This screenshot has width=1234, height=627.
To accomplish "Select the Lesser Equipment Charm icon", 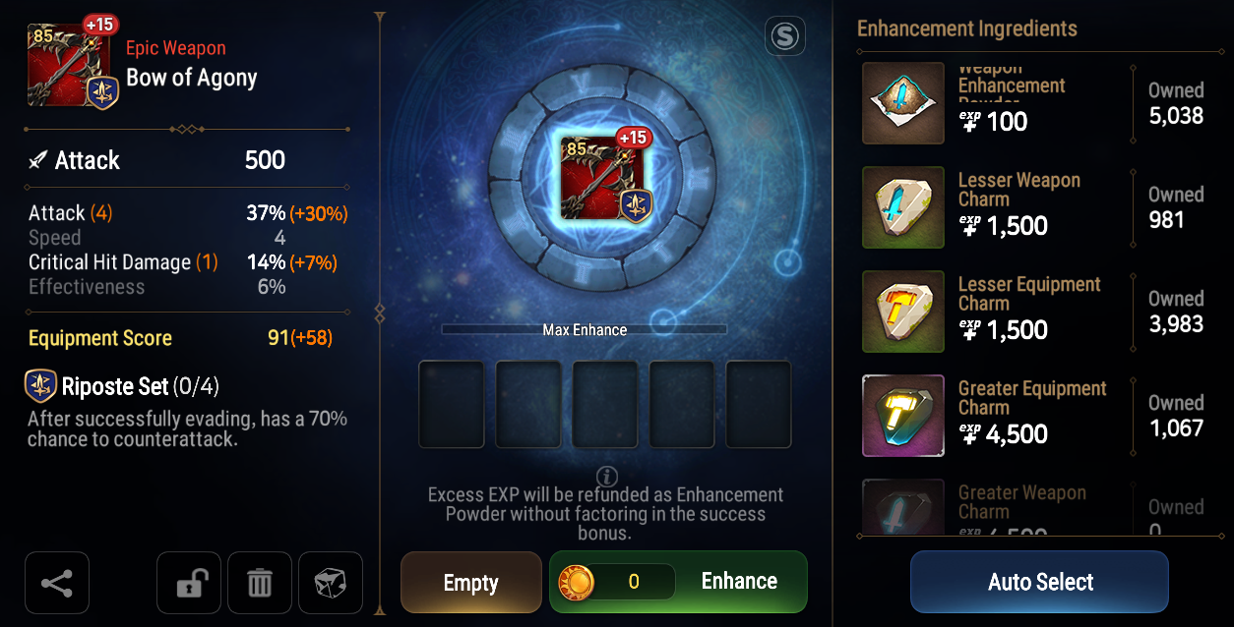I will 903,312.
